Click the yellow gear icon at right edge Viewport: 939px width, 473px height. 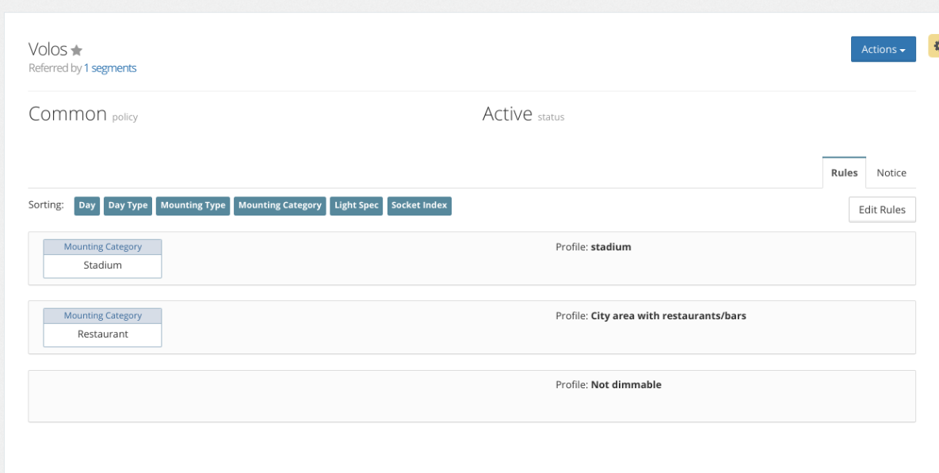(934, 48)
